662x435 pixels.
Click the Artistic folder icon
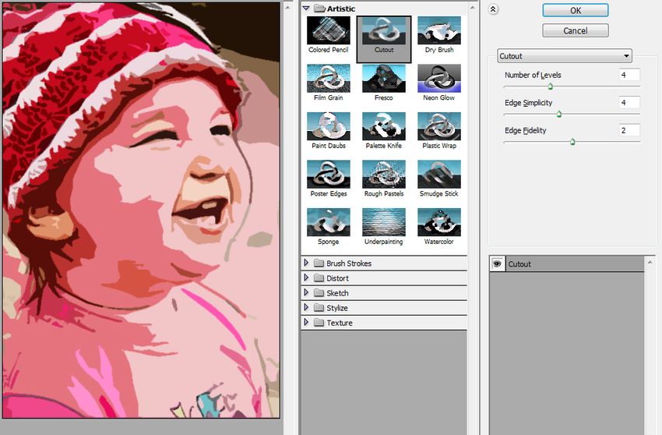[x=319, y=8]
